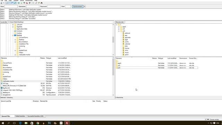Image resolution: width=222 pixels, height=125 pixels.
Task: Switch to the Failed transfers tab
Action: click(x=20, y=116)
